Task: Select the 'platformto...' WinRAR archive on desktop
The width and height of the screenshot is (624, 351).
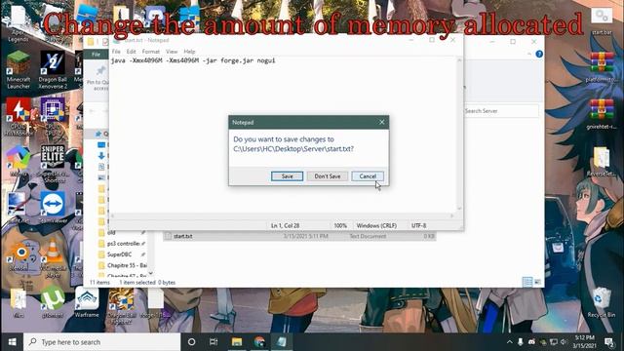Action: (602, 67)
